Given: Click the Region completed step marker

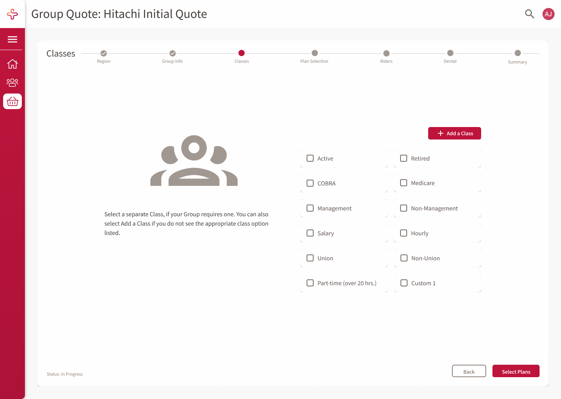Looking at the screenshot, I should coord(104,53).
